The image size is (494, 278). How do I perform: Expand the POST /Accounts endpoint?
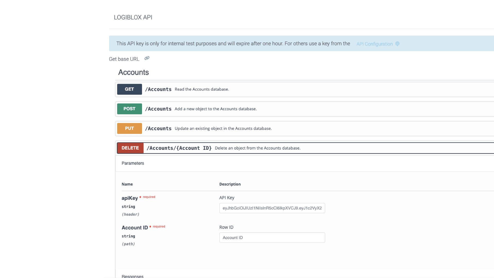click(232, 109)
